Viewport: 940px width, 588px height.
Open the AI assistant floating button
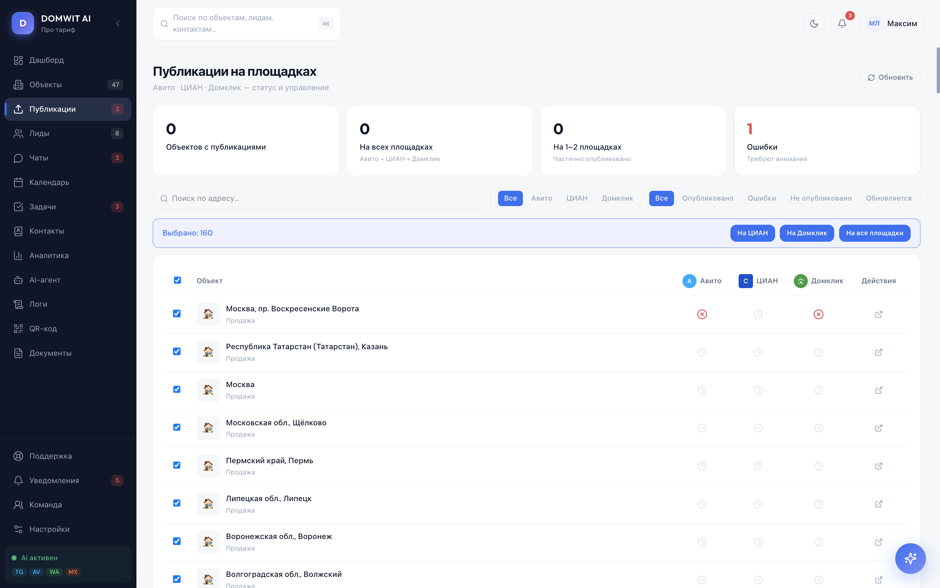[x=911, y=559]
